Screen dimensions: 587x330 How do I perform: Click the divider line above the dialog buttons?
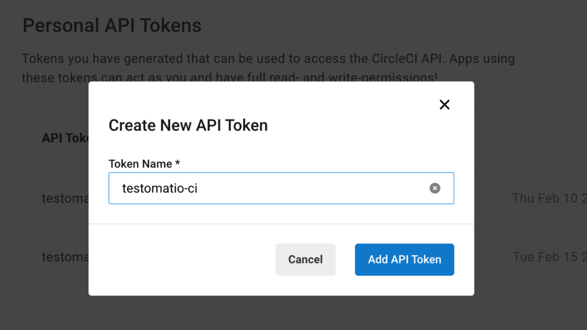click(x=281, y=224)
